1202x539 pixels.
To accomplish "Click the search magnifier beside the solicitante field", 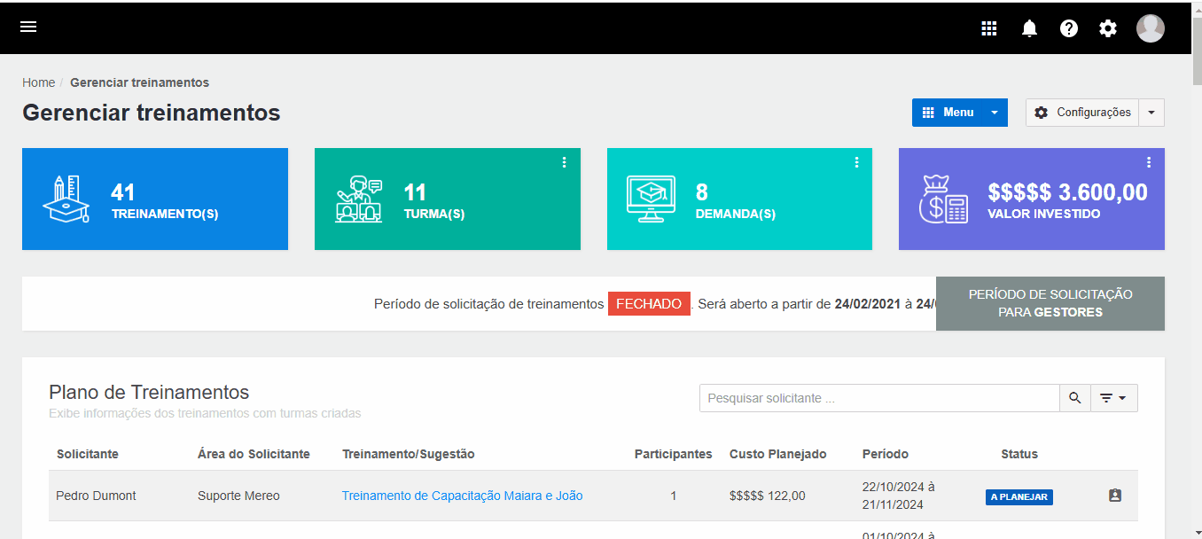I will (1074, 397).
